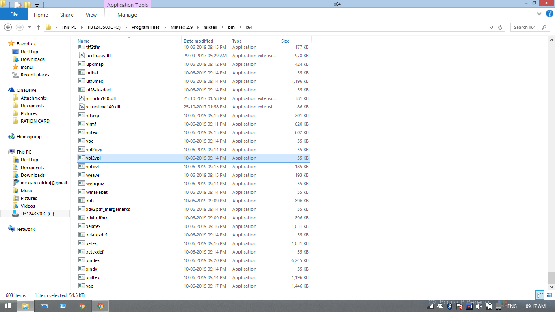This screenshot has height=312, width=555.
Task: Select the yap application icon
Action: coord(82,286)
